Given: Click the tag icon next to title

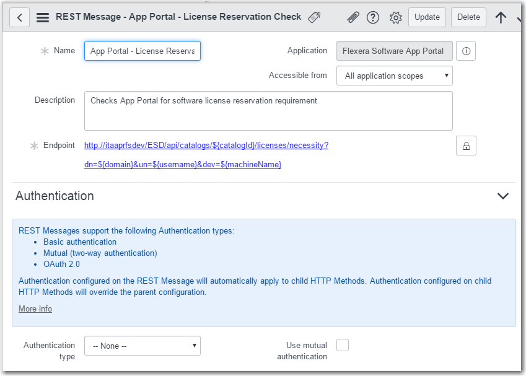Looking at the screenshot, I should [x=314, y=17].
